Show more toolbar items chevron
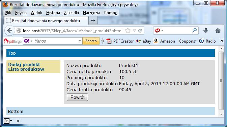The width and height of the screenshot is (227, 127). (x=222, y=41)
